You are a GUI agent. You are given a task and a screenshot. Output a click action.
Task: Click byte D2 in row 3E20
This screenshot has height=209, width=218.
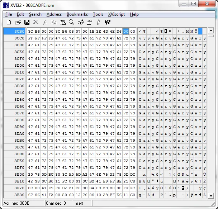pyautogui.click(x=65, y=188)
